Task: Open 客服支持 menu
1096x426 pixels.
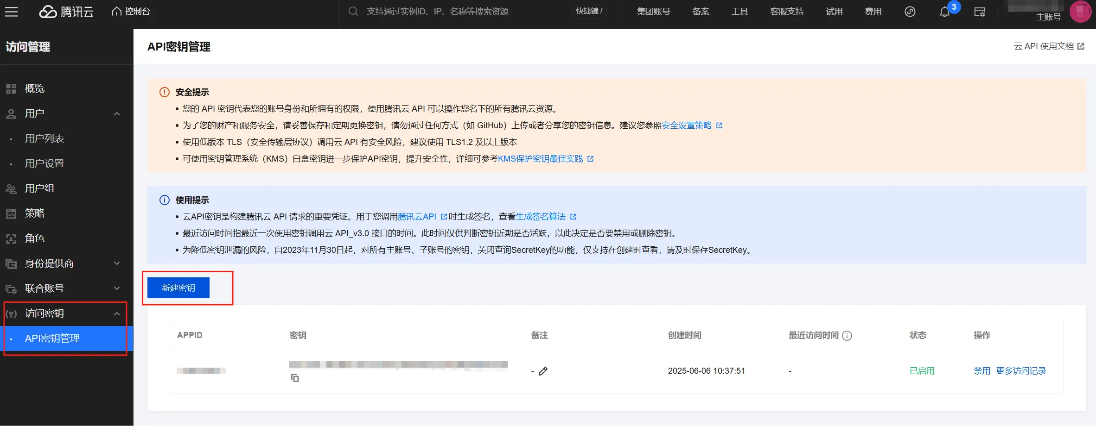Action: [787, 12]
